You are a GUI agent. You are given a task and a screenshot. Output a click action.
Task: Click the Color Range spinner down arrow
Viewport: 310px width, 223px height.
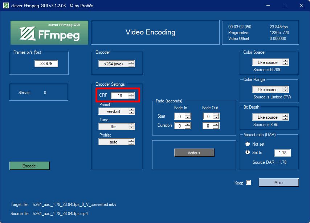pyautogui.click(x=285, y=91)
